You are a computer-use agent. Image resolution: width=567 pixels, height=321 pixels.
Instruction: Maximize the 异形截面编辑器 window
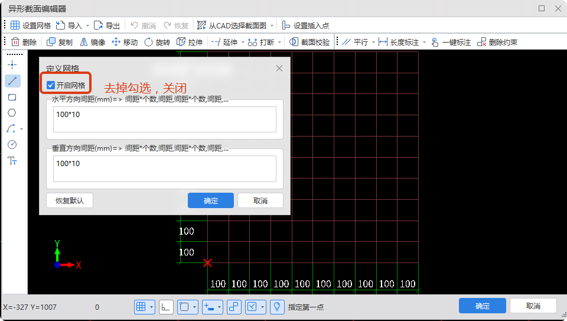(x=542, y=8)
